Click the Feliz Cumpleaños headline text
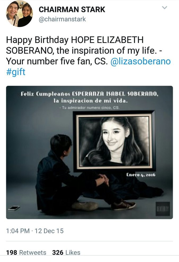Viewport: 179px width, 262px height. coord(89,94)
